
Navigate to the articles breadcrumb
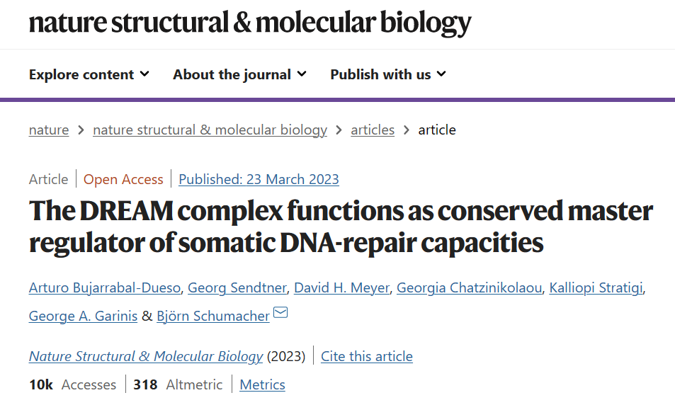click(373, 130)
